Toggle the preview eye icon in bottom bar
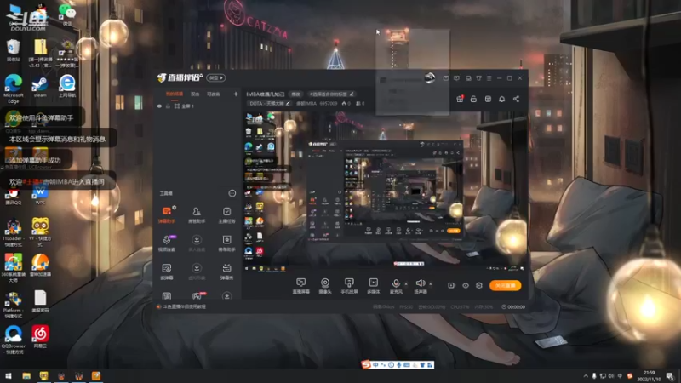 (465, 285)
